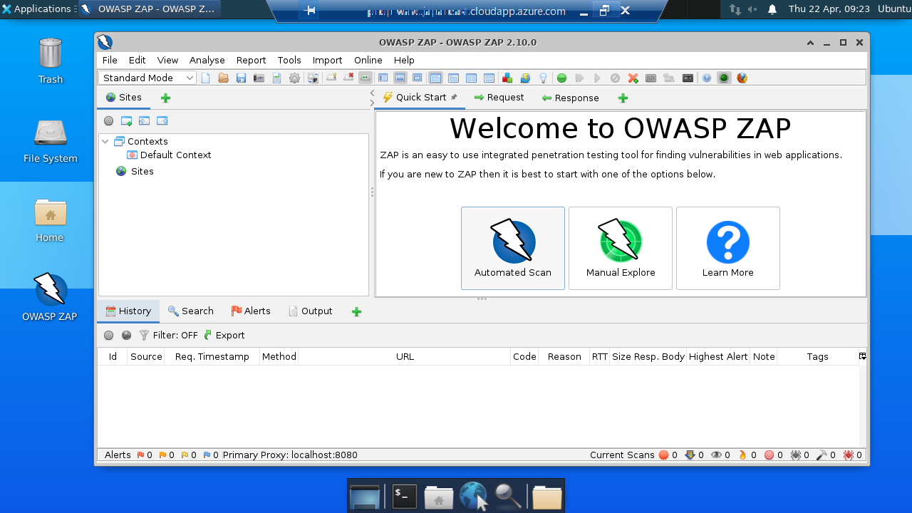This screenshot has height=513, width=912.
Task: Open the Learn More option
Action: click(728, 249)
